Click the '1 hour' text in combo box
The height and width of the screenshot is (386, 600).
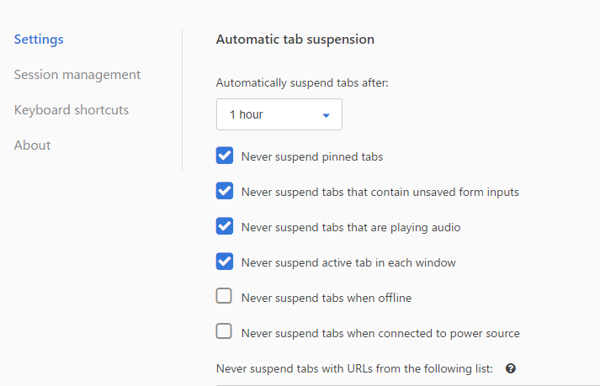click(246, 114)
